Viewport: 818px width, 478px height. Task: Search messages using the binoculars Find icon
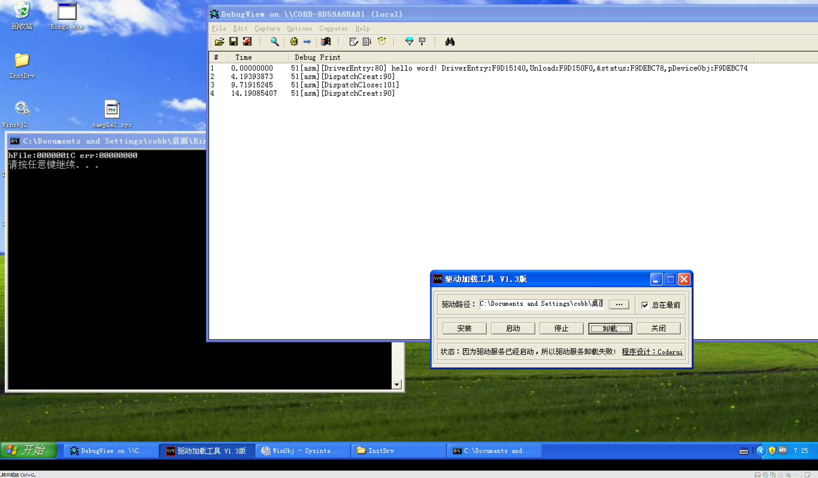pos(450,42)
